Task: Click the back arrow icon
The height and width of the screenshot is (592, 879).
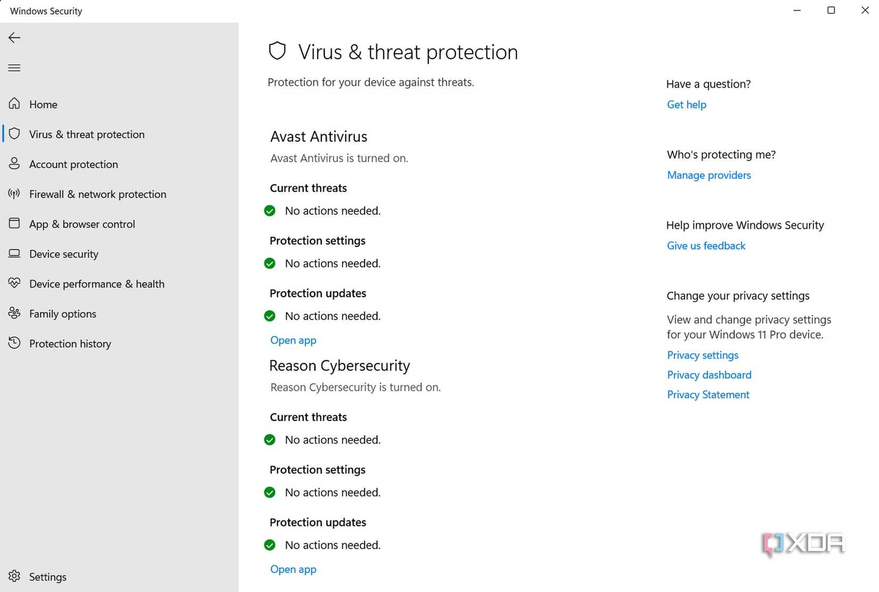Action: click(14, 37)
